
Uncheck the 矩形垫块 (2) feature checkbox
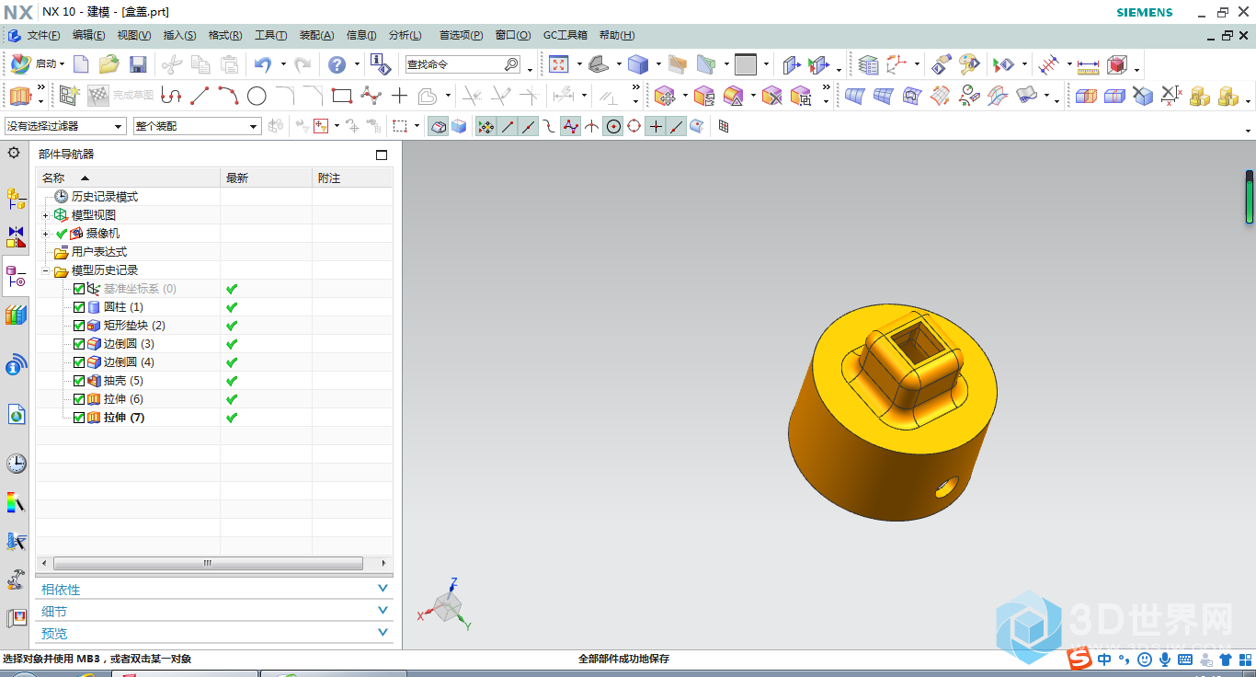[x=79, y=326]
